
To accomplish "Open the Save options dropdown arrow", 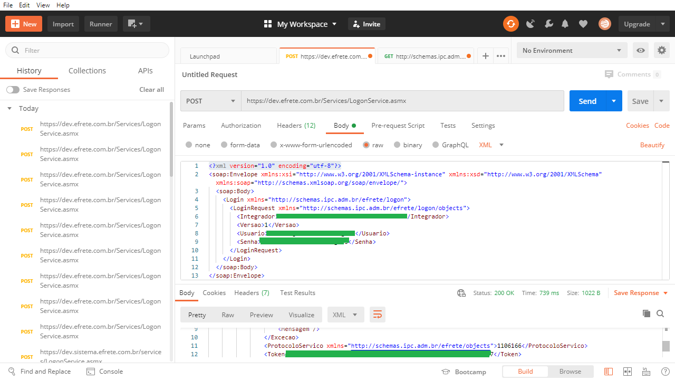I will [x=661, y=101].
